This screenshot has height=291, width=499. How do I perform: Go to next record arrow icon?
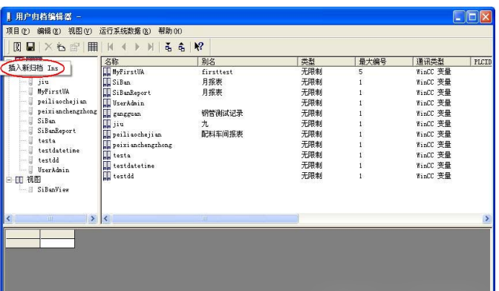pos(137,47)
